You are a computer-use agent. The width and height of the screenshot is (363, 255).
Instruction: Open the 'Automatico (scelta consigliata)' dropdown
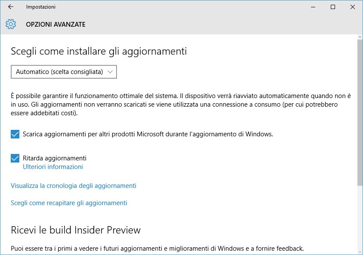[64, 72]
